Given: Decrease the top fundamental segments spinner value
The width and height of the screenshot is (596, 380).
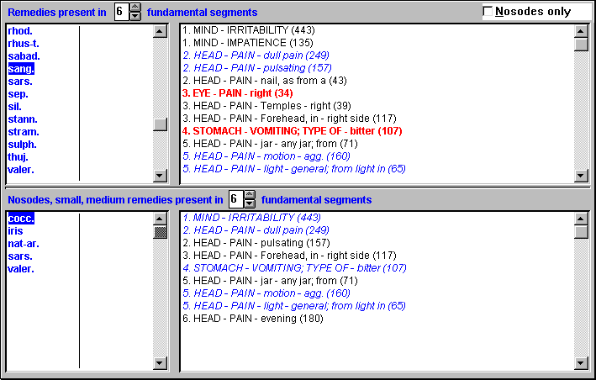Looking at the screenshot, I should point(135,17).
